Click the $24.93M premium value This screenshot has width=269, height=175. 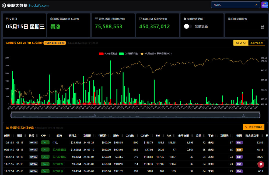pos(76,143)
